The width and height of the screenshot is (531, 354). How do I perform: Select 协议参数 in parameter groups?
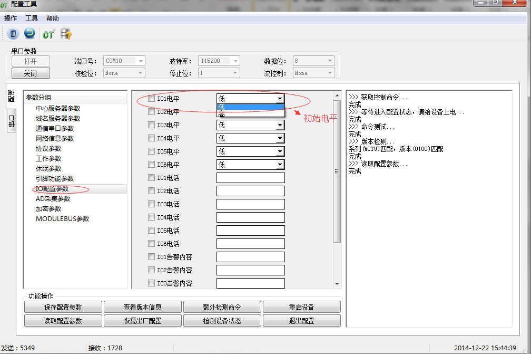(48, 149)
